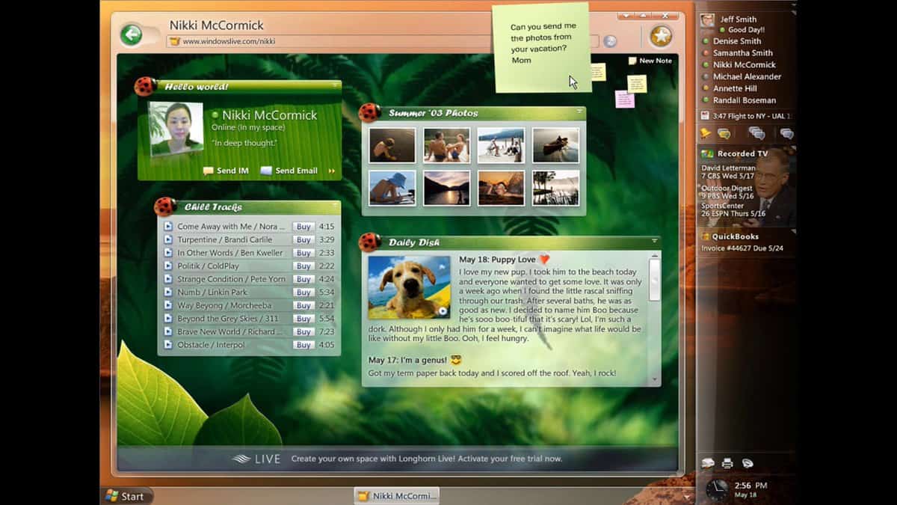The image size is (897, 505).
Task: Open the Recorded TV tile icon
Action: [x=706, y=153]
